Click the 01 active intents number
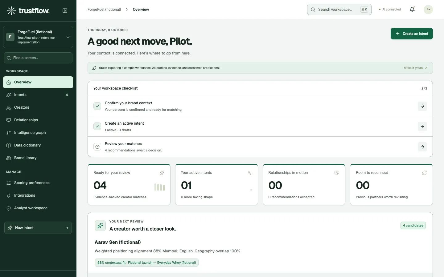This screenshot has height=277, width=444. click(186, 185)
